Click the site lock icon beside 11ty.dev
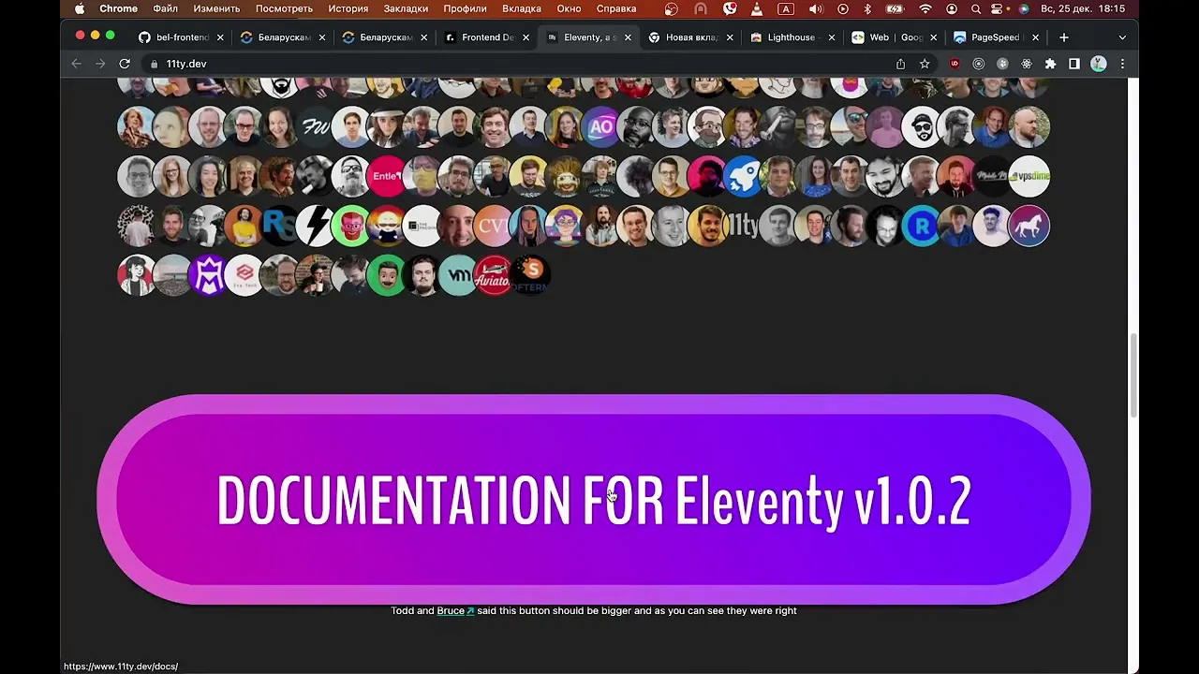 (154, 64)
